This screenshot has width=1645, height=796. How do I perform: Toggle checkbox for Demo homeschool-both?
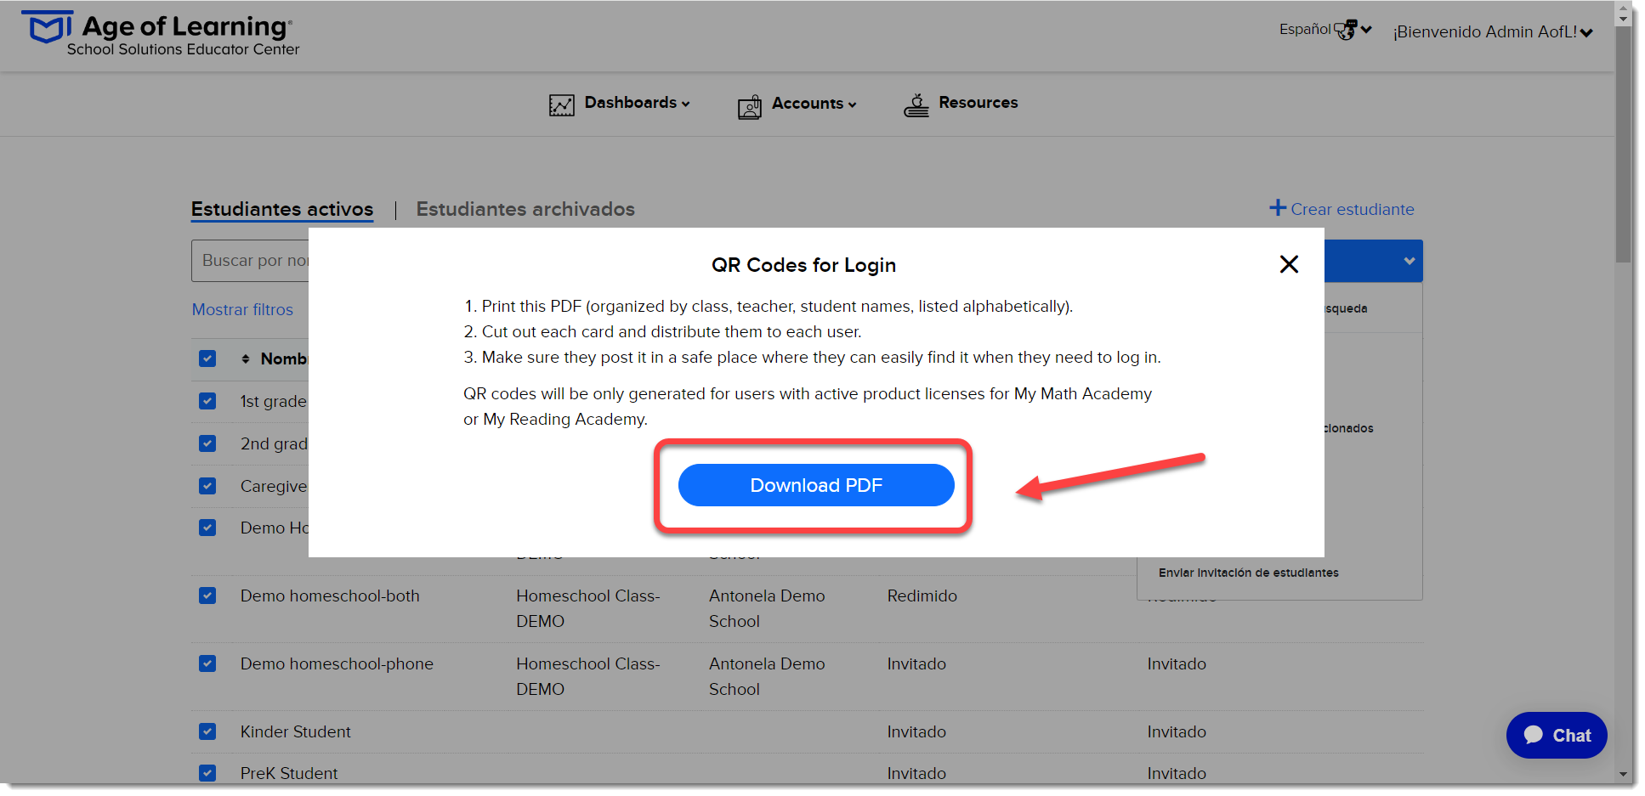[x=207, y=596]
